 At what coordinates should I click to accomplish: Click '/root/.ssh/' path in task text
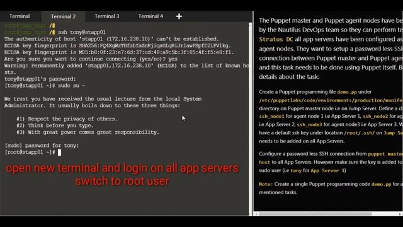pyautogui.click(x=360, y=133)
